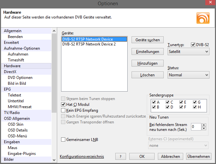Toggle the DVB-S2 checkbox

point(193,45)
